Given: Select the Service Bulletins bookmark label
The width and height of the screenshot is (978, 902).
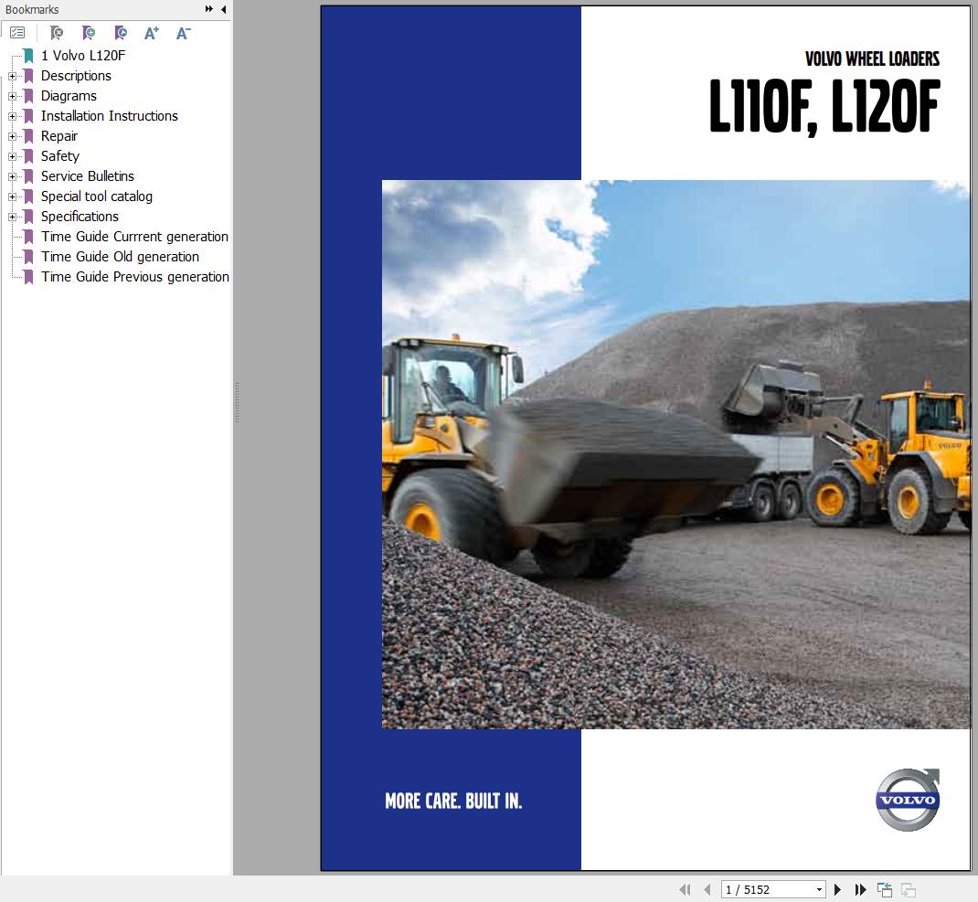Looking at the screenshot, I should pyautogui.click(x=88, y=175).
